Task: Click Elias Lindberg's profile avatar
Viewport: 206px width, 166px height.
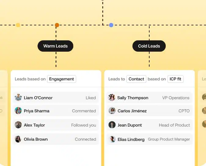Action: [x=112, y=139]
